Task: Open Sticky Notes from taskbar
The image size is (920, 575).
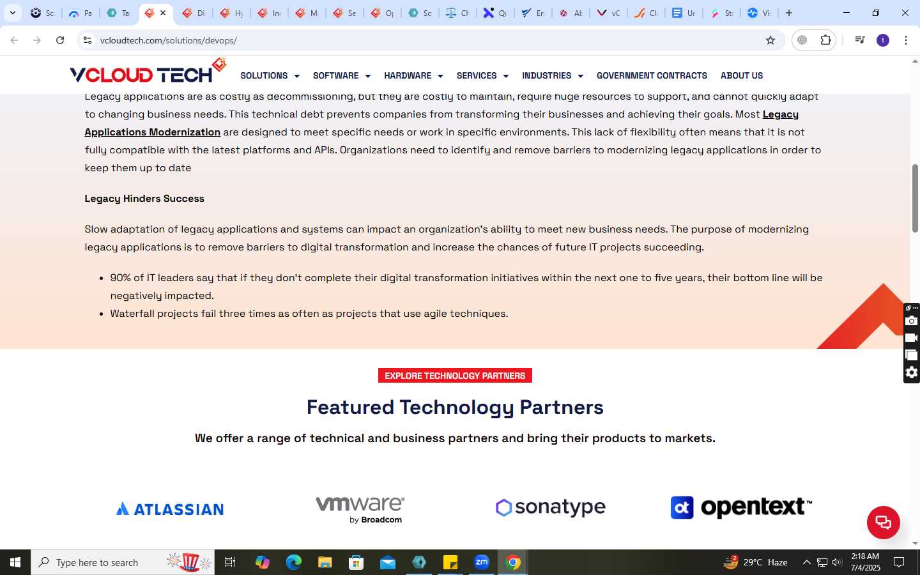Action: 450,562
